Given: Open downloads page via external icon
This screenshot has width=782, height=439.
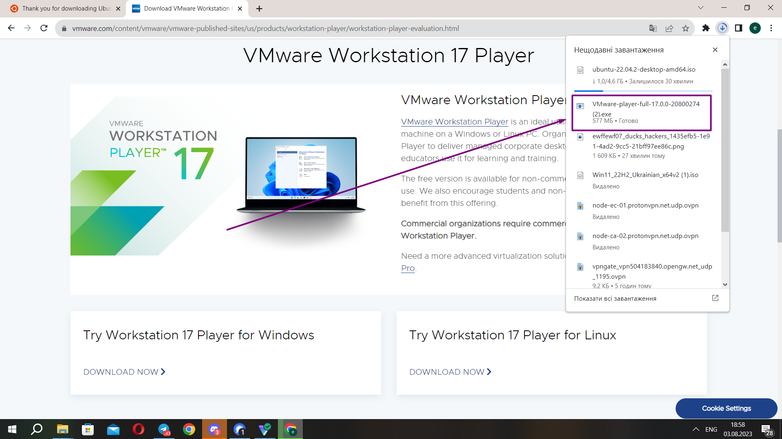Looking at the screenshot, I should 715,298.
